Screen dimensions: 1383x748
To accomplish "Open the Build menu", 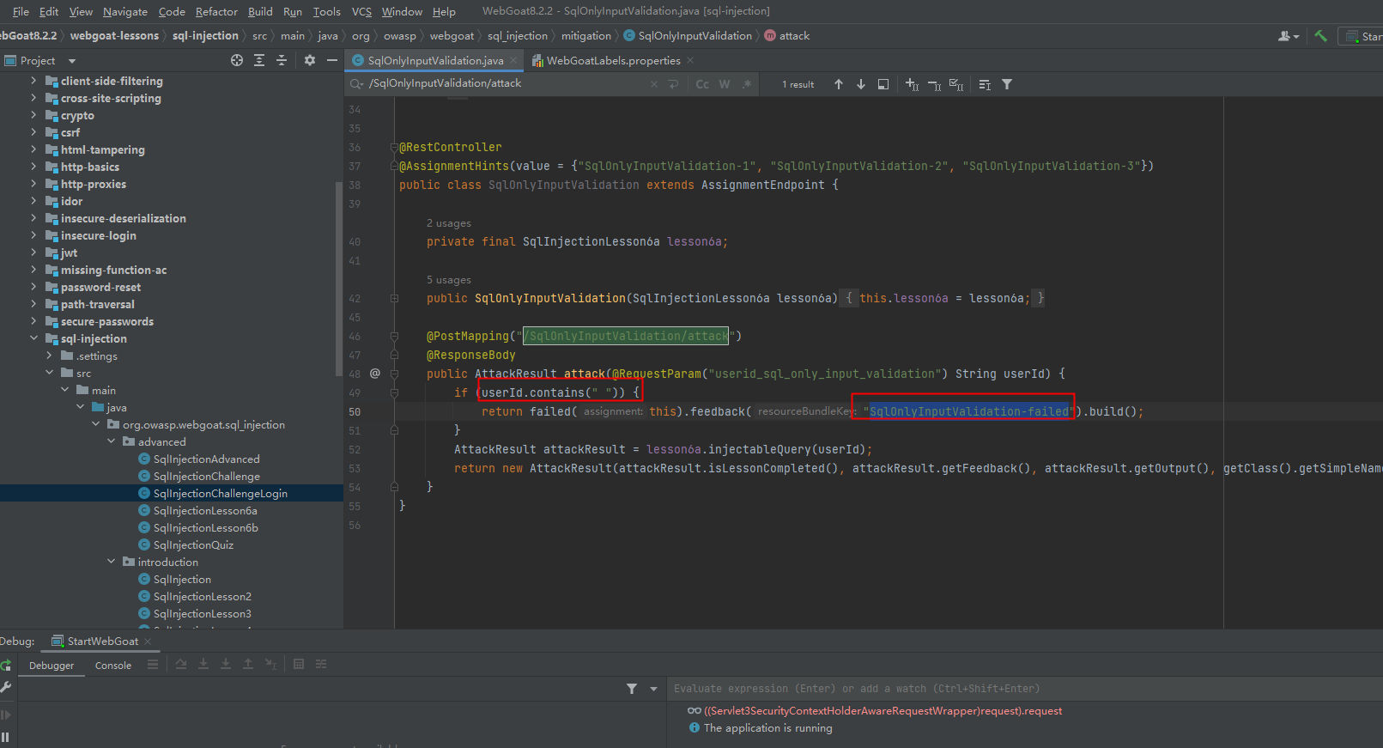I will [x=260, y=11].
